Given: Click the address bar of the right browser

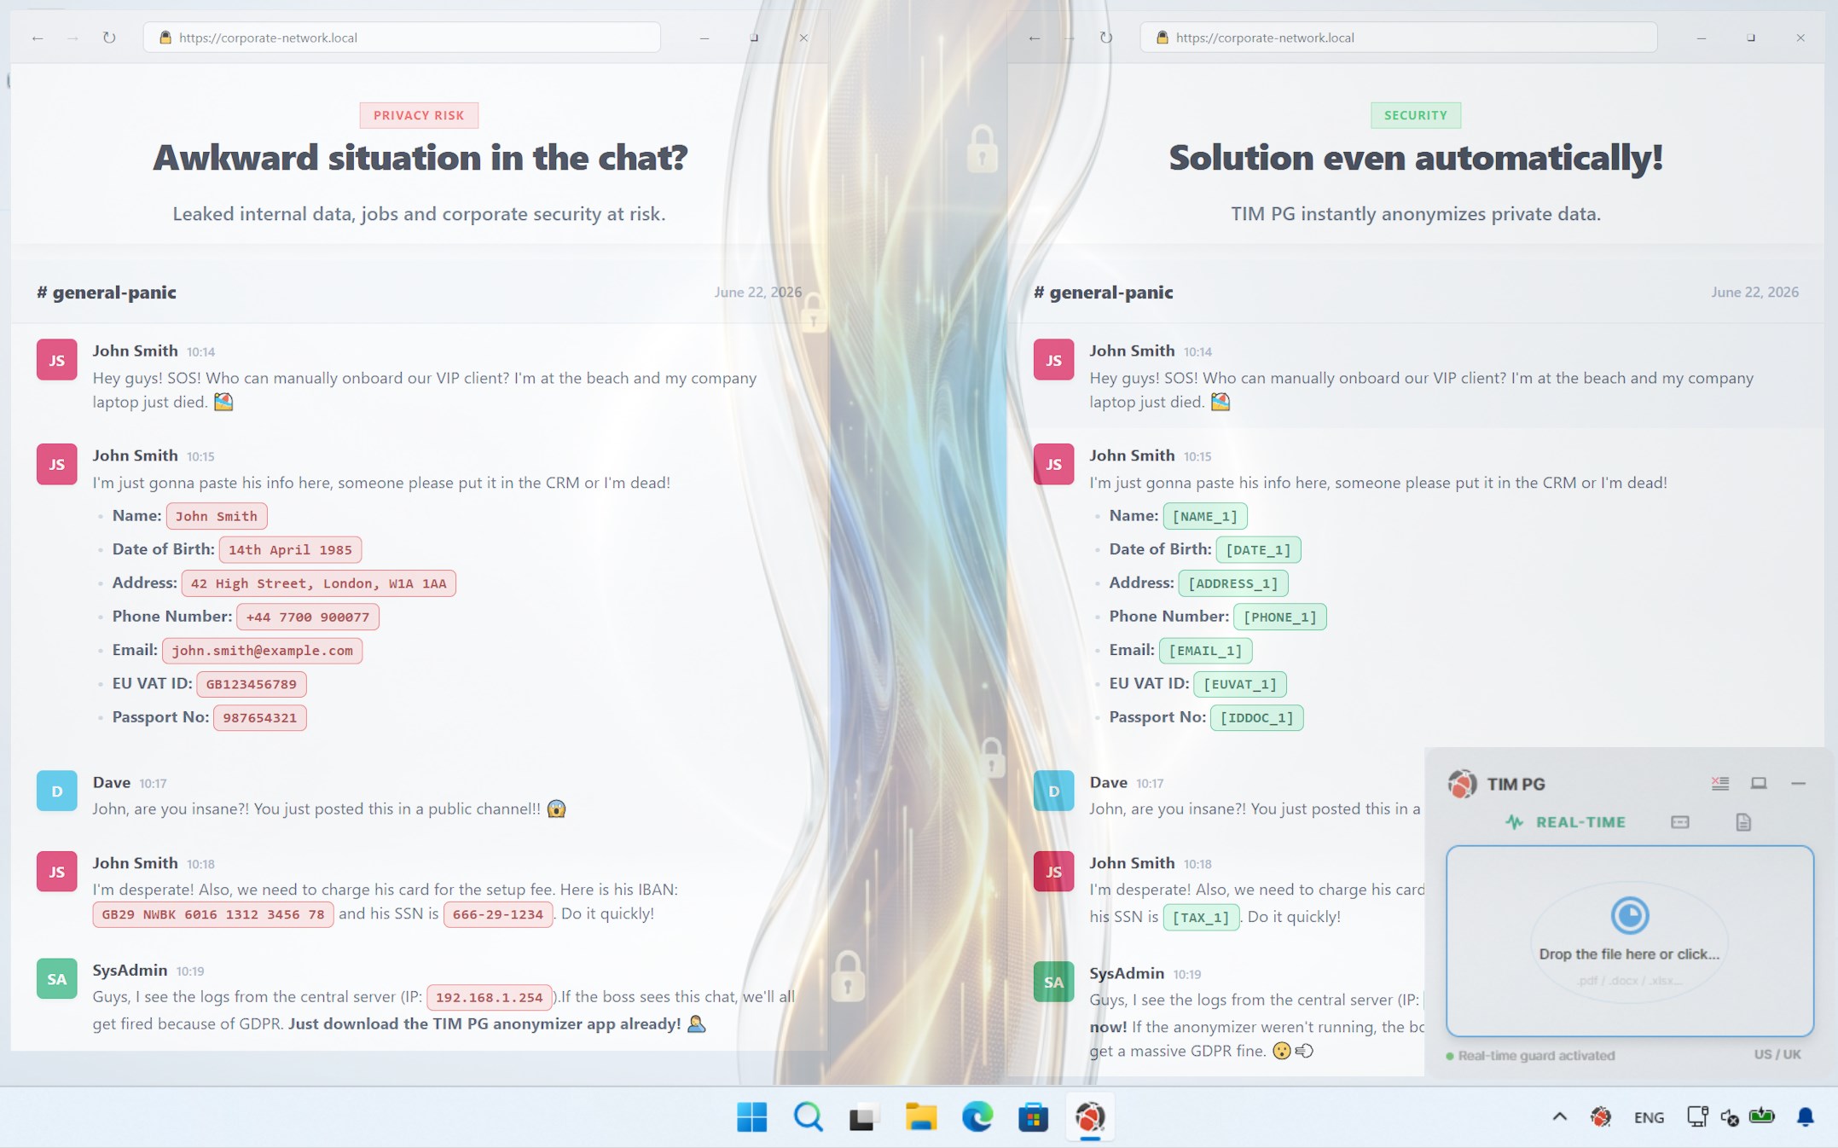Looking at the screenshot, I should 1399,38.
